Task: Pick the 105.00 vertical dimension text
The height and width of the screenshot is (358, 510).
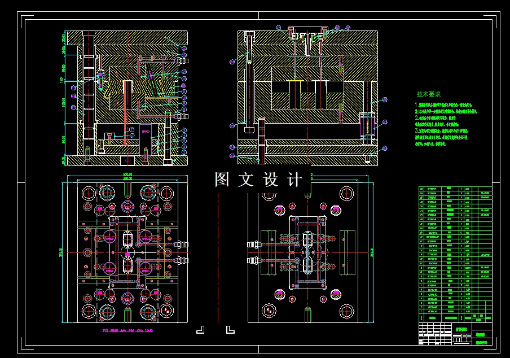Action: click(x=63, y=102)
